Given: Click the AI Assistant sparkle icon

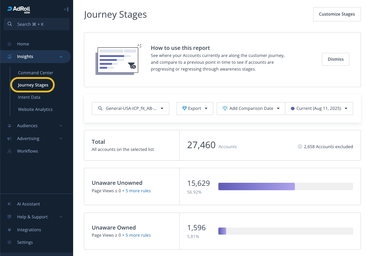Looking at the screenshot, I should (x=9, y=204).
